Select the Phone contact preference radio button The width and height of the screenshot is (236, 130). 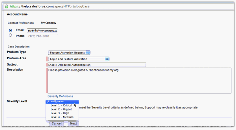(x=10, y=35)
